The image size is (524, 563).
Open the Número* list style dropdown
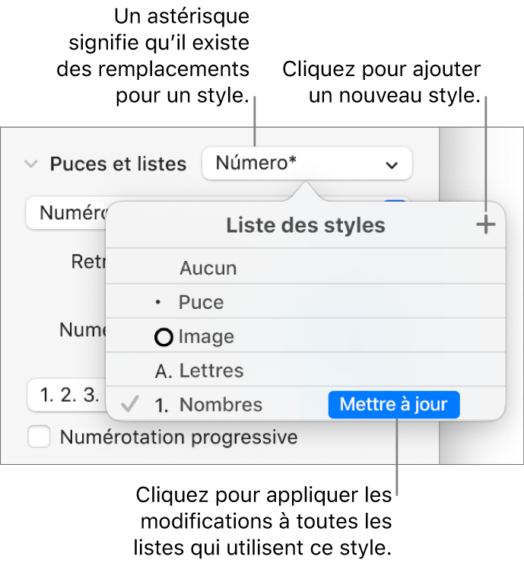306,164
